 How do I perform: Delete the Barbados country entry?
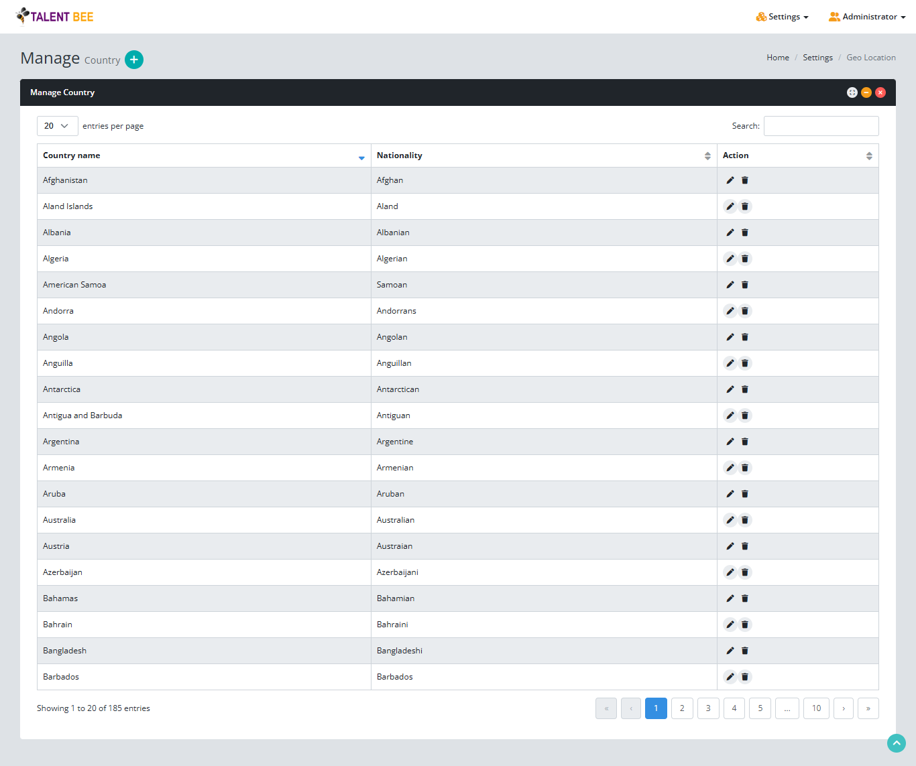745,677
